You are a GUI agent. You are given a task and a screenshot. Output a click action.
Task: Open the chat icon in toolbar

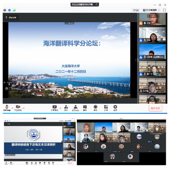85,108
